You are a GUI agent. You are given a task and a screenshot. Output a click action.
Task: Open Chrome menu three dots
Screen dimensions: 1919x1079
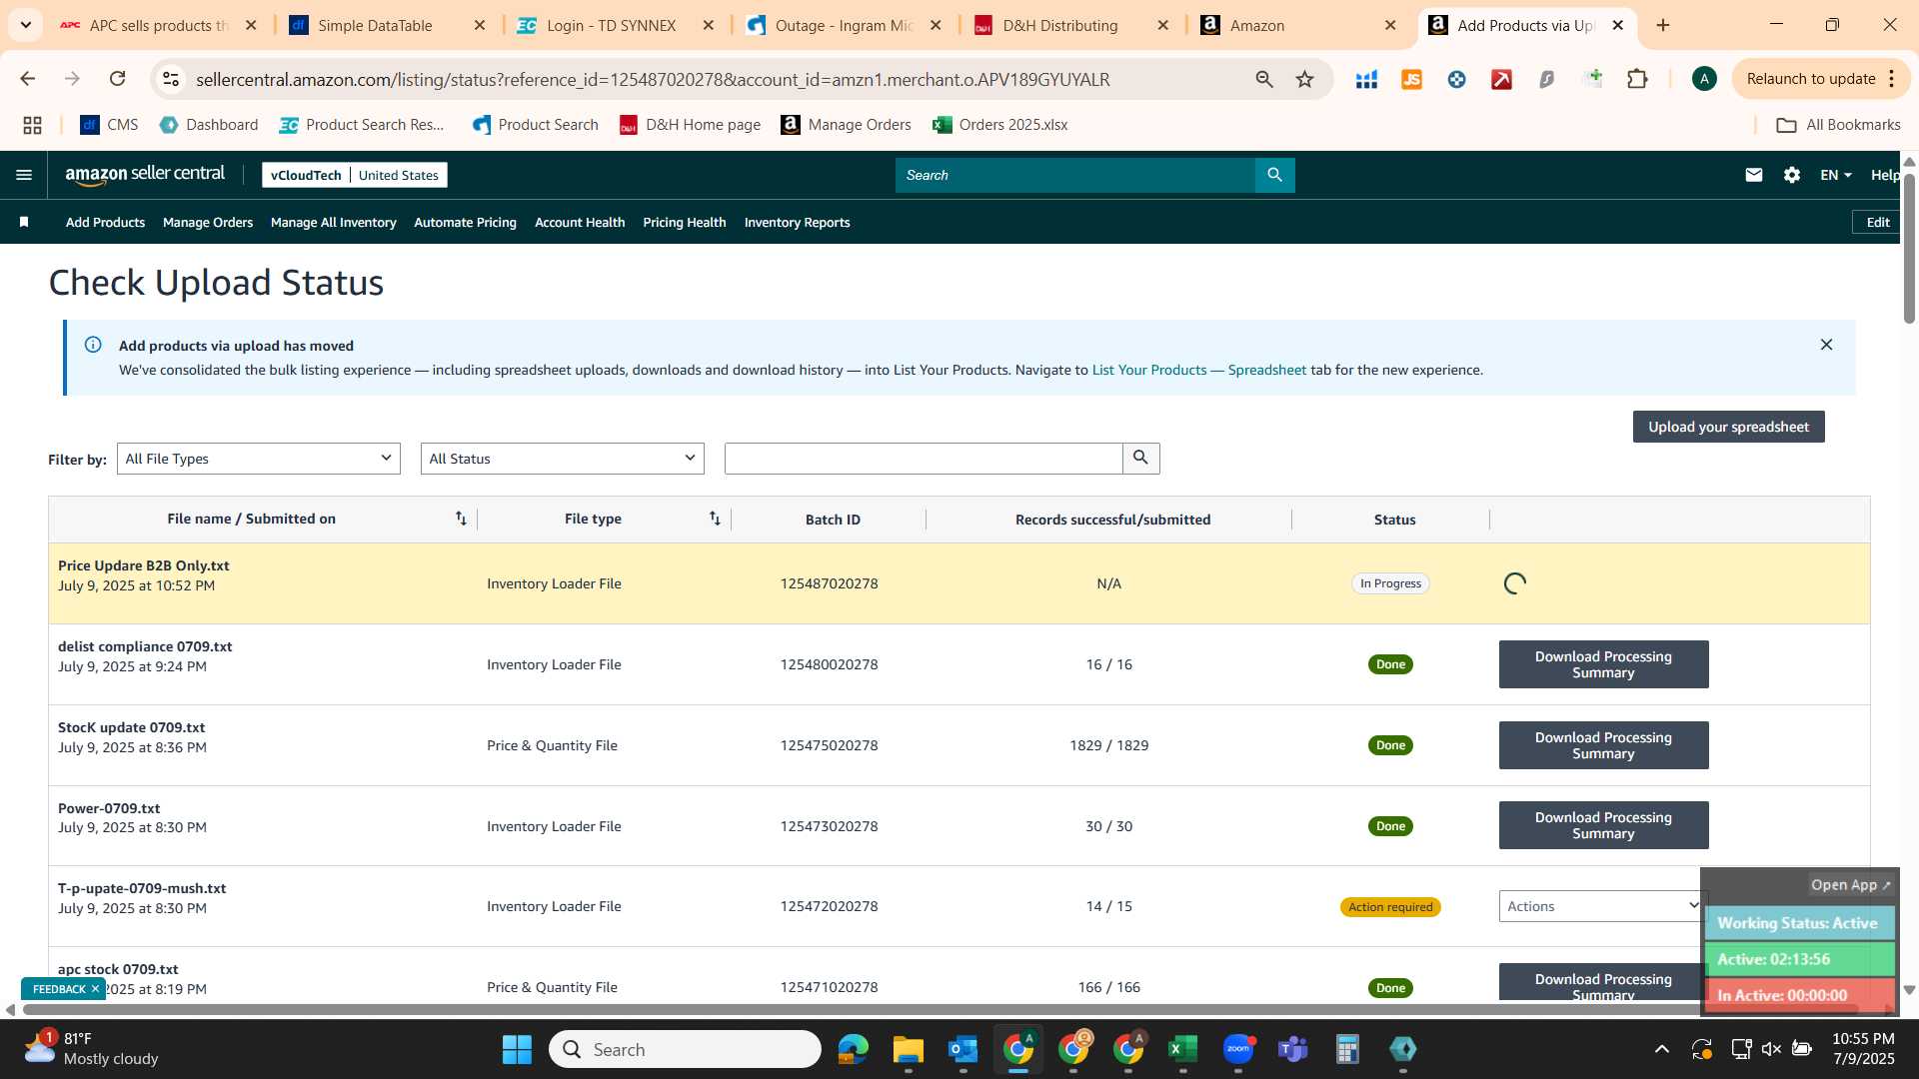point(1892,79)
